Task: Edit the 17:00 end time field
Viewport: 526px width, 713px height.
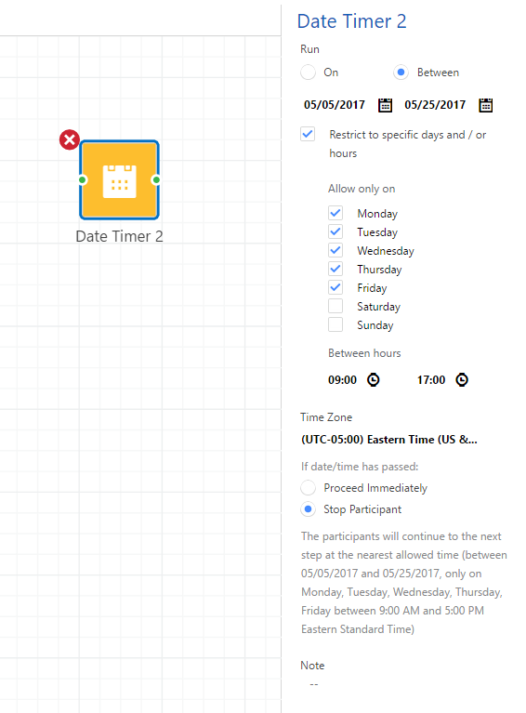Action: click(x=431, y=380)
